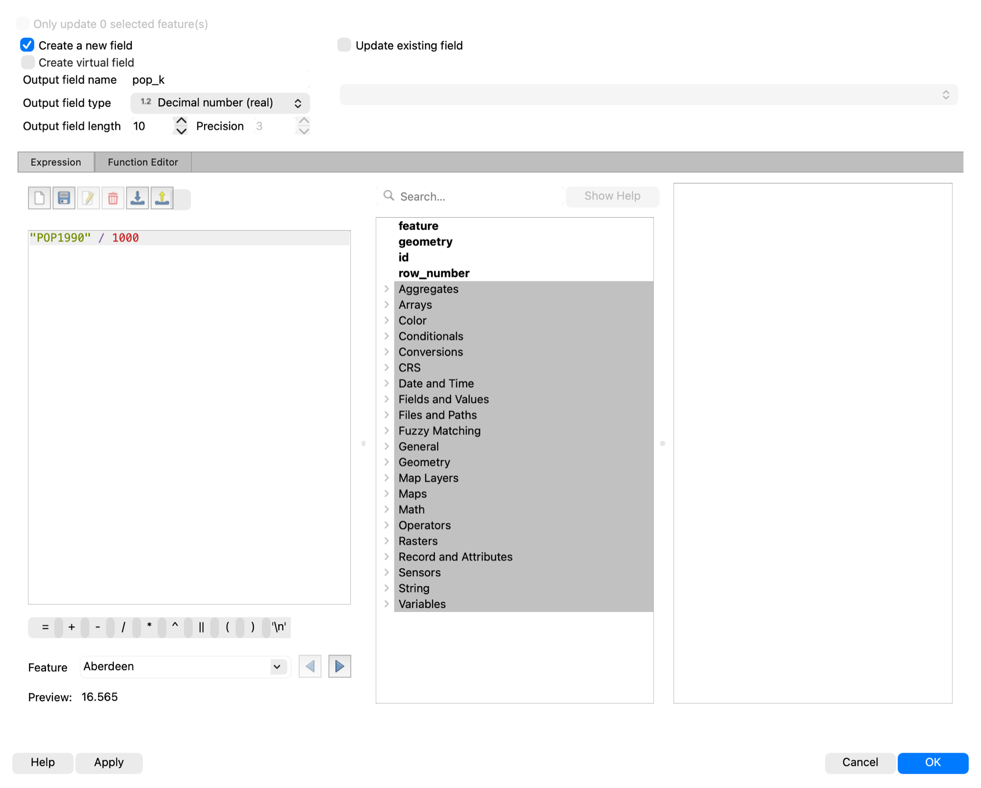Click the function Search field
Image resolution: width=981 pixels, height=788 pixels.
tap(471, 196)
